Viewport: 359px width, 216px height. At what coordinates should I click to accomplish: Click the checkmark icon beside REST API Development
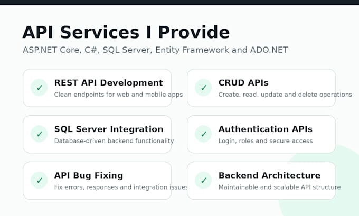tap(39, 88)
